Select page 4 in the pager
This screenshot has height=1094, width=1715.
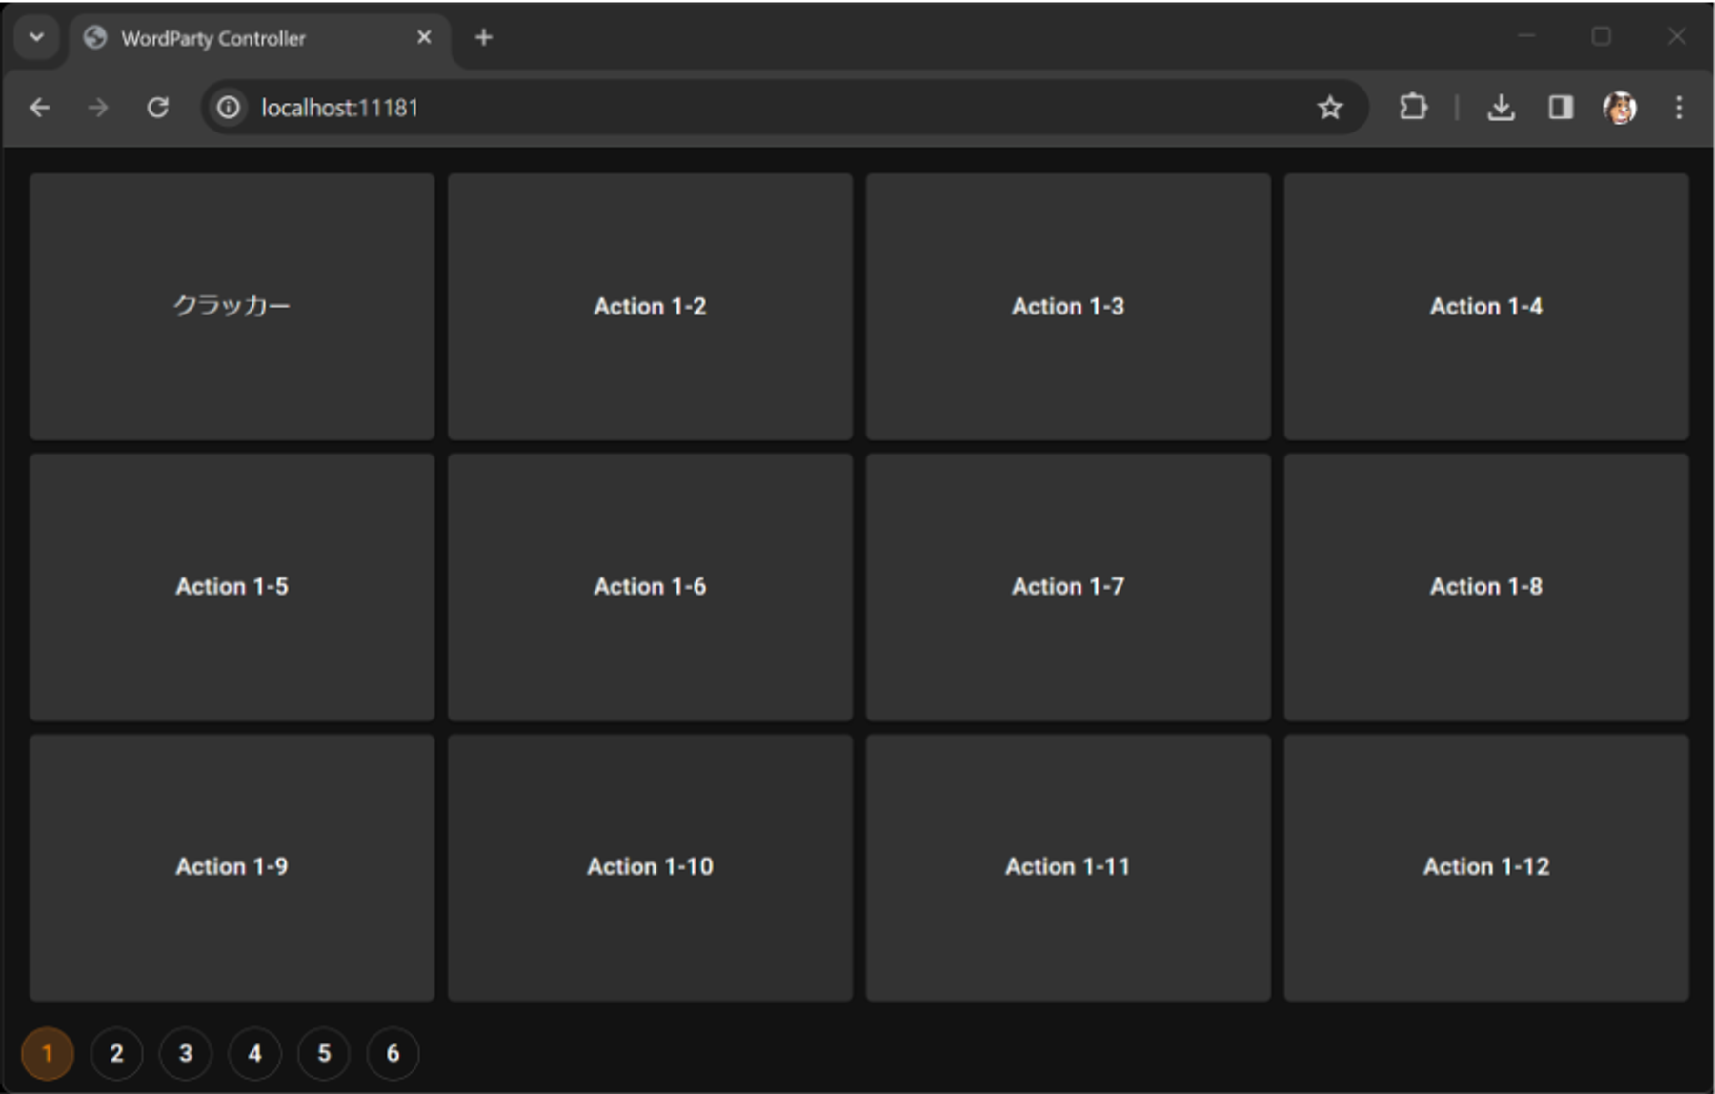click(254, 1053)
